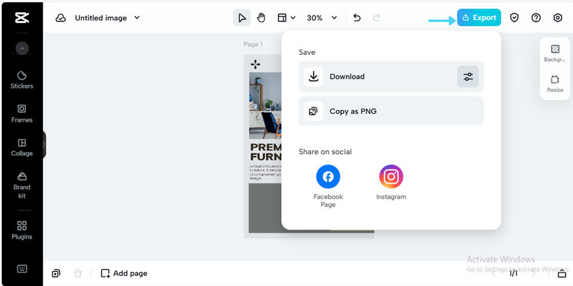Share to Instagram
Image resolution: width=573 pixels, height=286 pixels.
pos(391,182)
